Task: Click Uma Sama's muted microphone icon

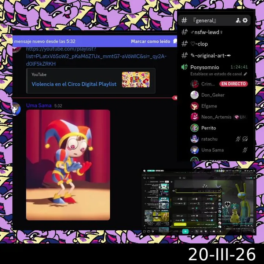Action: tap(245, 150)
